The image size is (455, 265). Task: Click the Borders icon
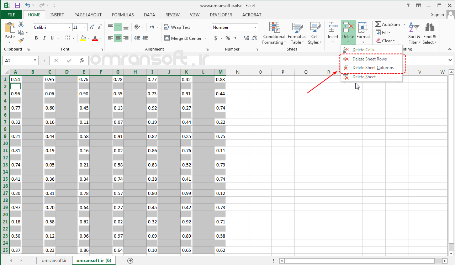click(x=67, y=38)
